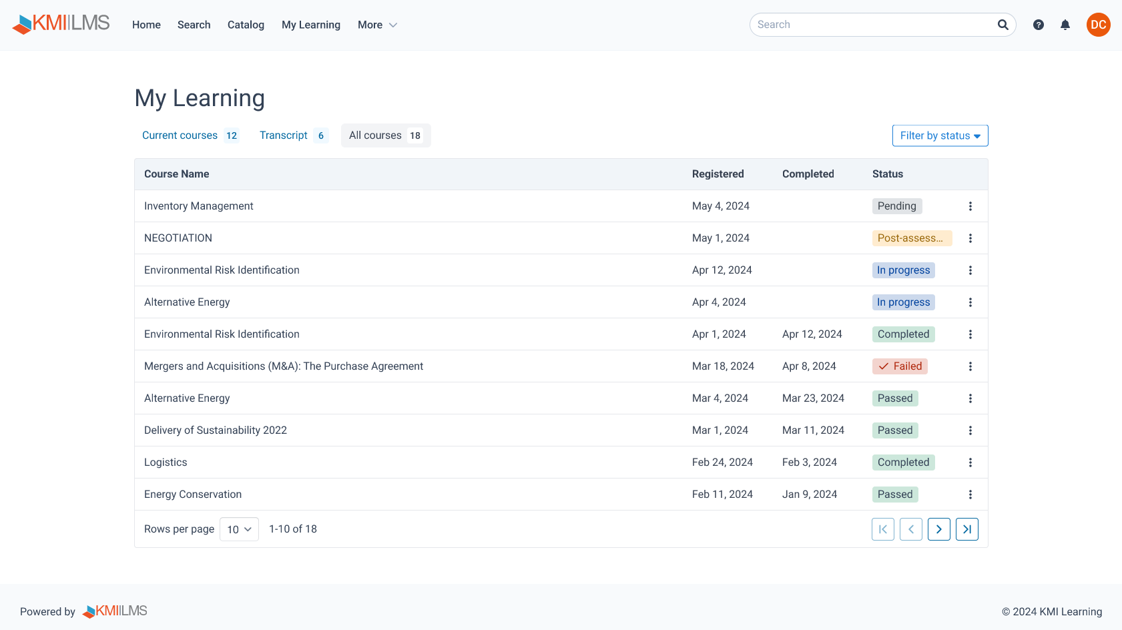Open Search from the navigation bar
The image size is (1122, 630).
click(194, 25)
